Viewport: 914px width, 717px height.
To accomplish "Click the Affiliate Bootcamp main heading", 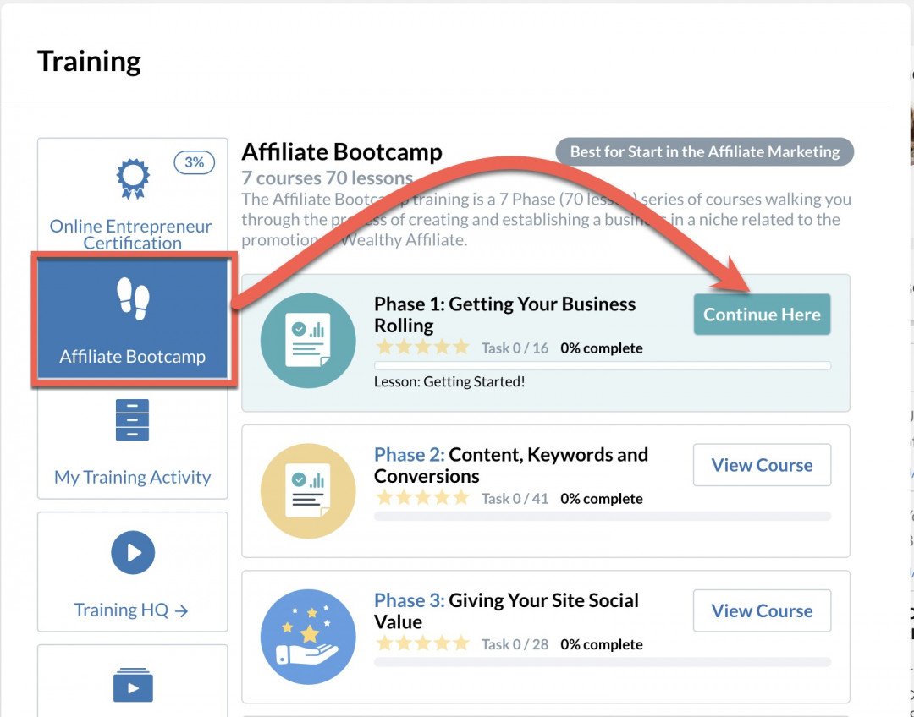I will (342, 152).
